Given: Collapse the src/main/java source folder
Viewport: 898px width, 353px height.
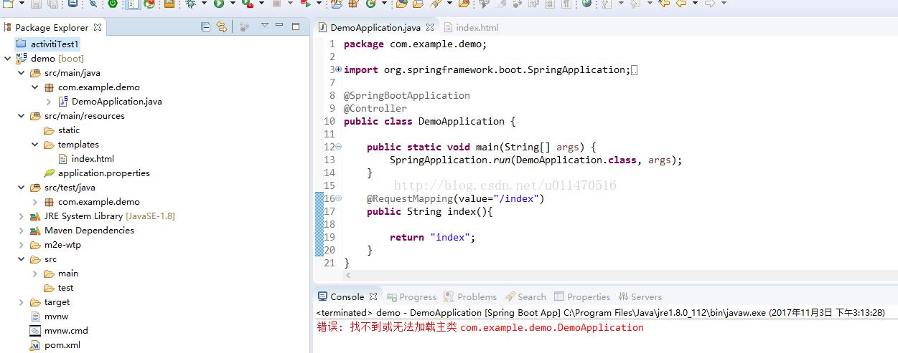Looking at the screenshot, I should (x=21, y=73).
